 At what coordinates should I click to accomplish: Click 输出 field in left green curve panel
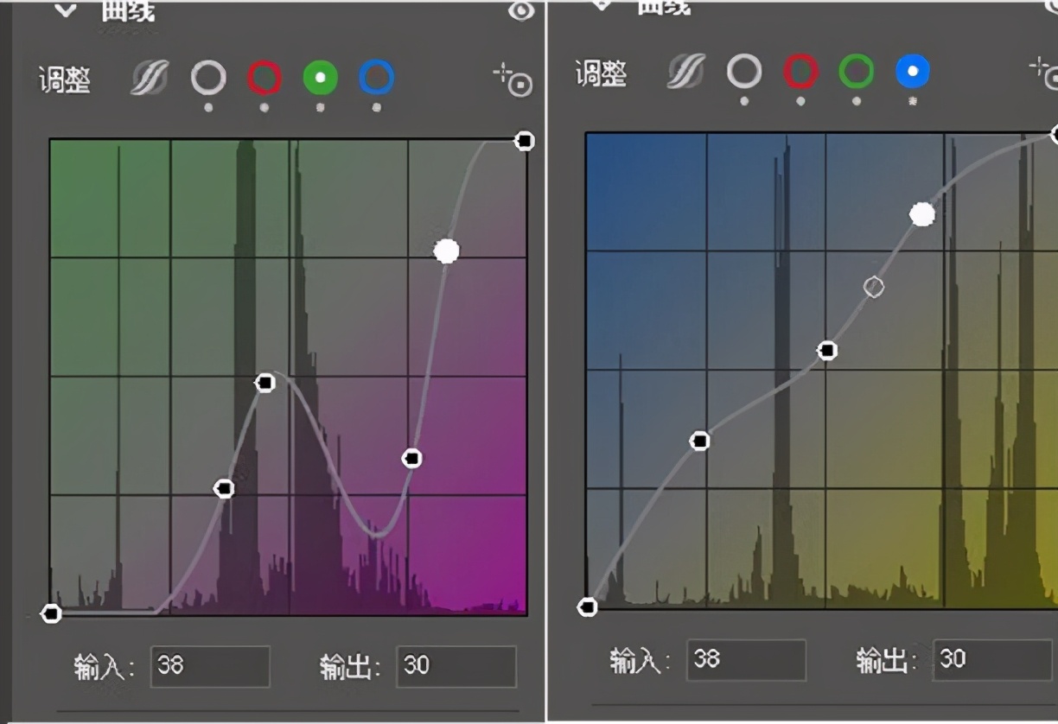tap(456, 666)
